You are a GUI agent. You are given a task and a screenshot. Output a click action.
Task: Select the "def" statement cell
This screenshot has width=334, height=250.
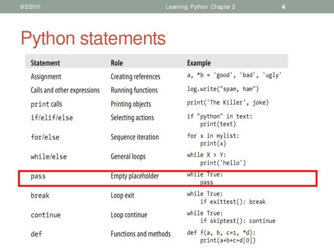(36, 234)
